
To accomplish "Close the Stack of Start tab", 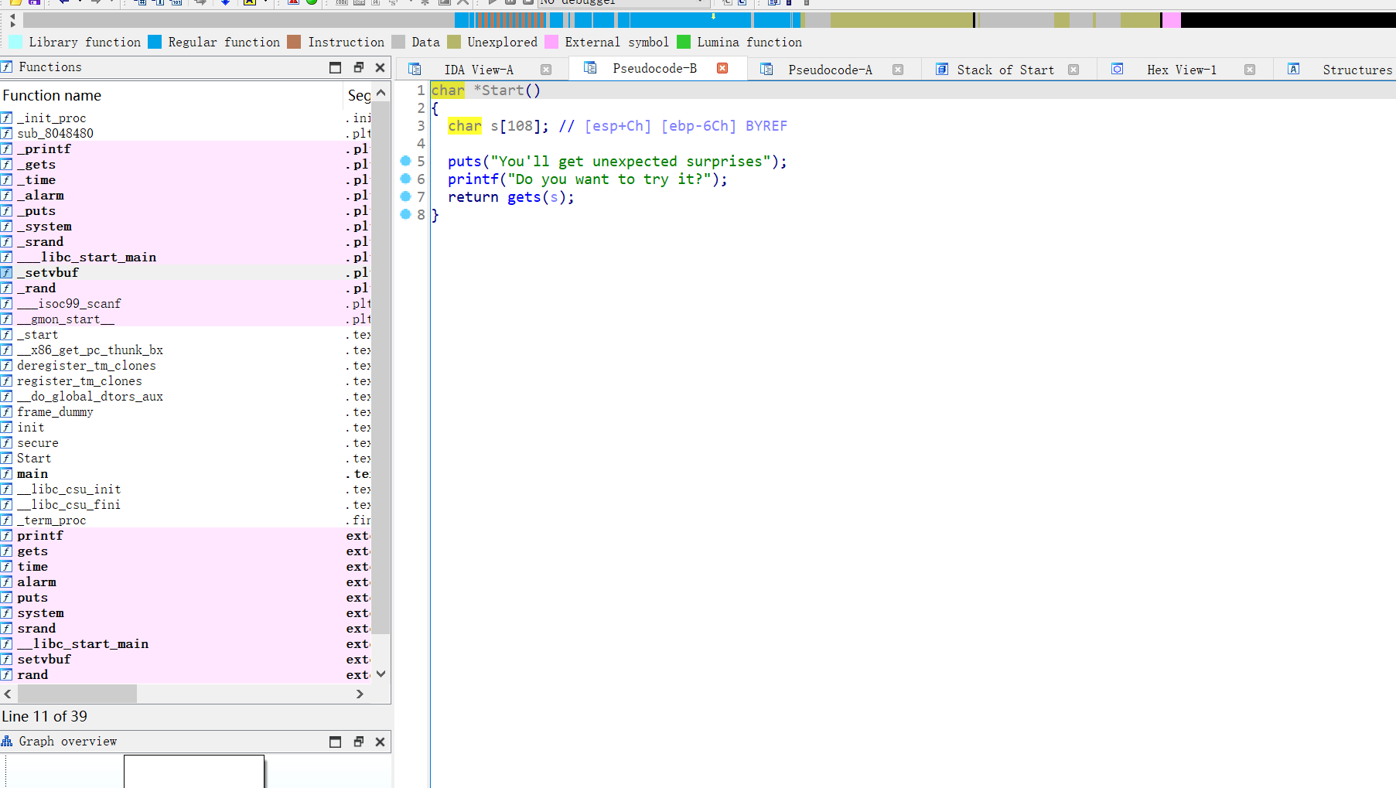I will click(x=1073, y=70).
